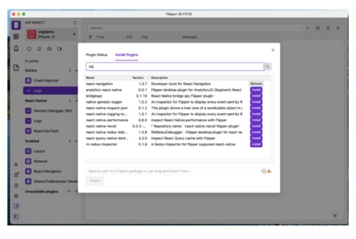Open the logs settings gear icon
Viewport: 356px width, 239px height.
click(317, 28)
